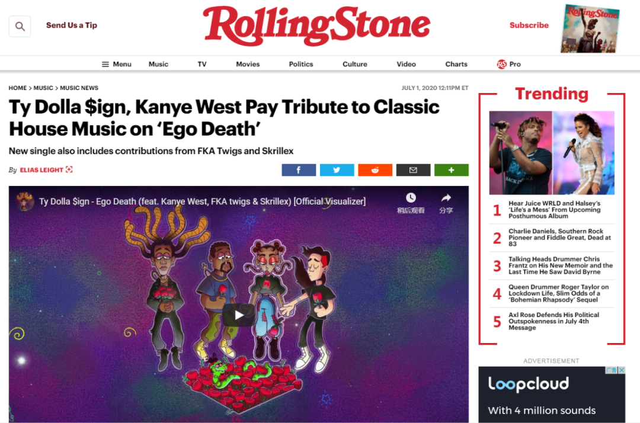
Task: Click the magazine cover thumbnail
Action: tap(590, 28)
